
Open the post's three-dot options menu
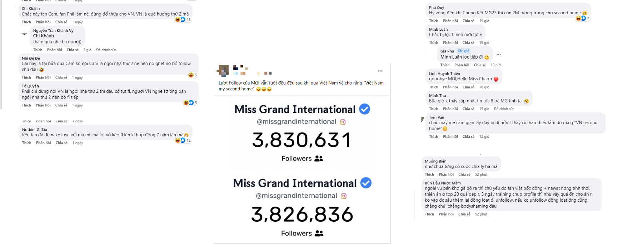tap(380, 71)
